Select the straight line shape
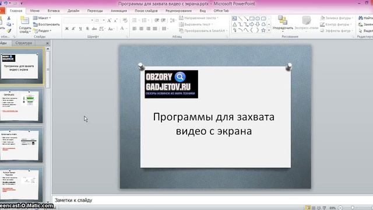Viewport: 373px width, 210px height. pyautogui.click(x=240, y=18)
